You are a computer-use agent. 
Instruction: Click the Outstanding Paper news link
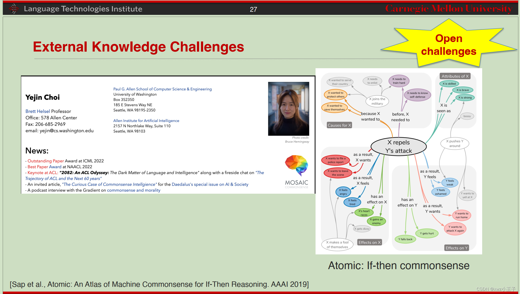point(46,161)
